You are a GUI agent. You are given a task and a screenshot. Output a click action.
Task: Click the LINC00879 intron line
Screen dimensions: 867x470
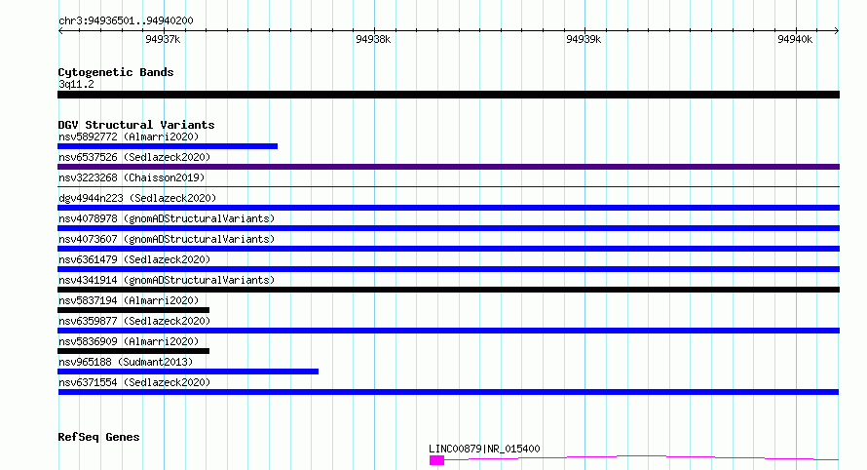point(641,456)
